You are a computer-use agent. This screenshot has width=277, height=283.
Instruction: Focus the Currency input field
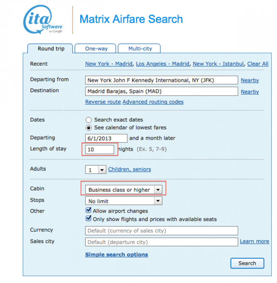(162, 231)
